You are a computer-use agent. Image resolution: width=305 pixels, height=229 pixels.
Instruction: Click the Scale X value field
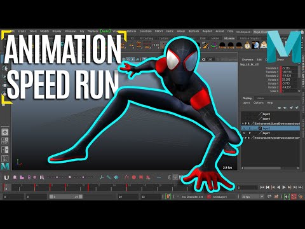pos(290,91)
